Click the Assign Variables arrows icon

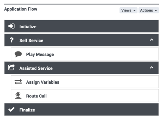click(x=18, y=82)
